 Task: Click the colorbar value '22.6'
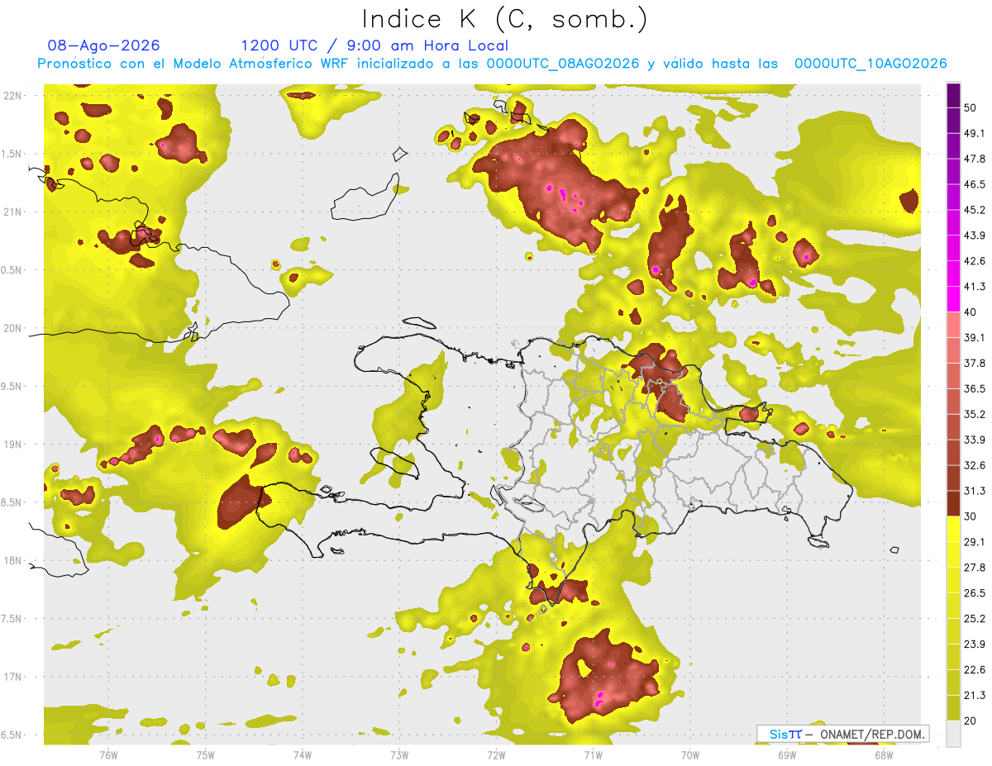(x=975, y=670)
